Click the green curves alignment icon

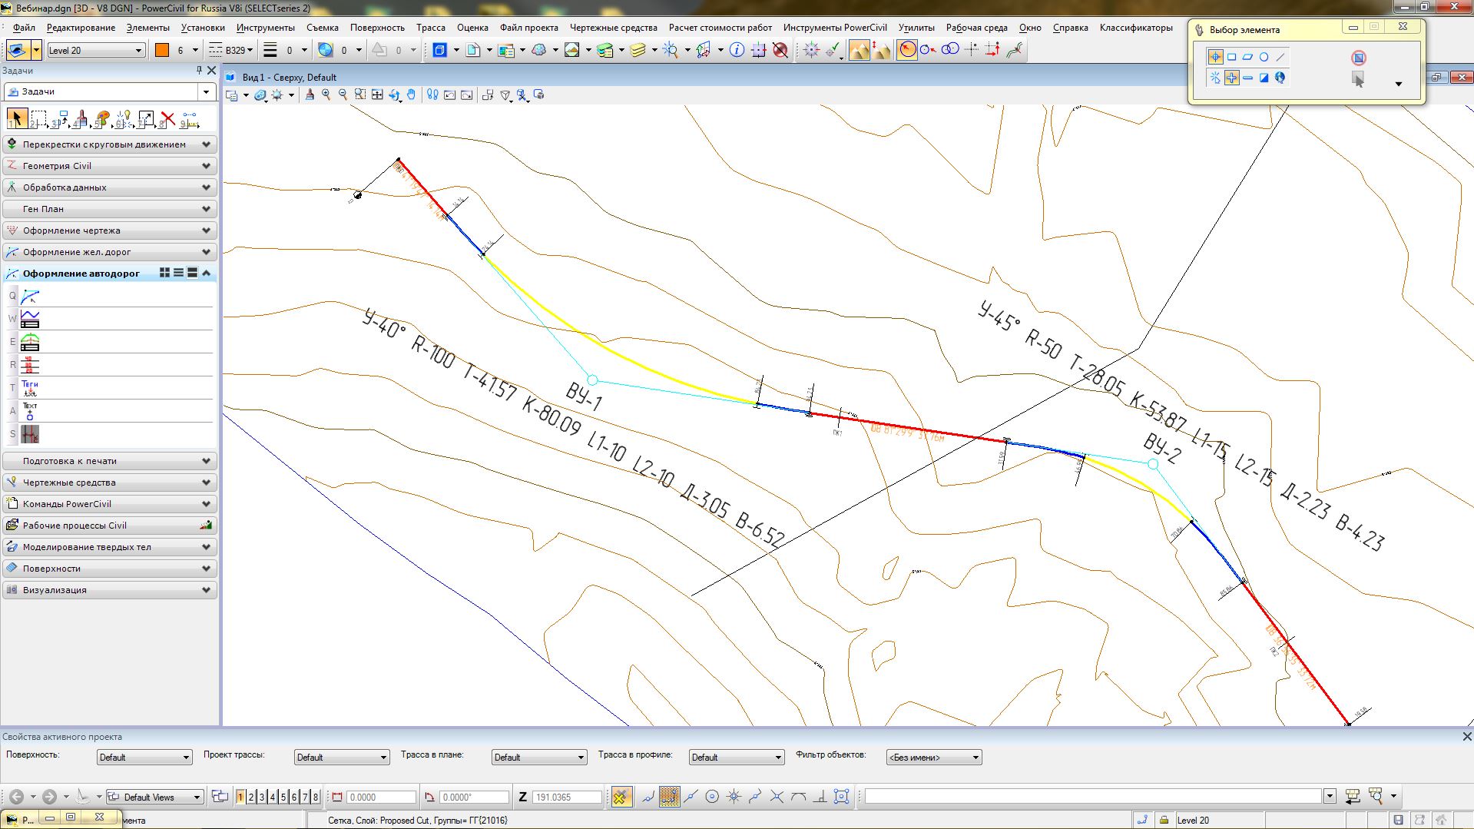[x=1015, y=50]
